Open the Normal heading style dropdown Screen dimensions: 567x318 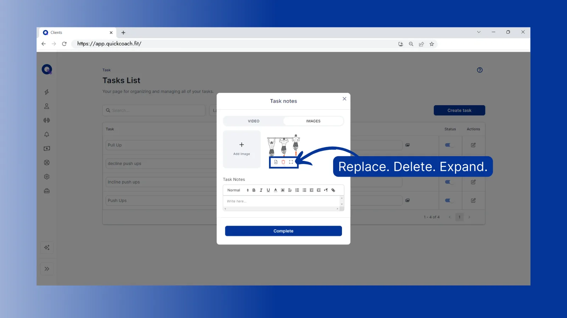coord(238,190)
